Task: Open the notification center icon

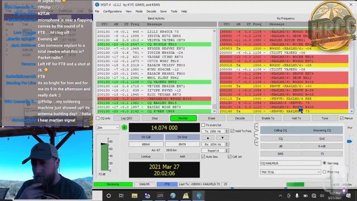Action: pyautogui.click(x=348, y=195)
